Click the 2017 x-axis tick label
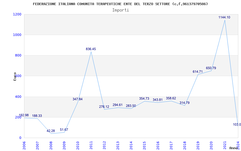The width and height of the screenshot is (241, 151). pyautogui.click(x=171, y=145)
